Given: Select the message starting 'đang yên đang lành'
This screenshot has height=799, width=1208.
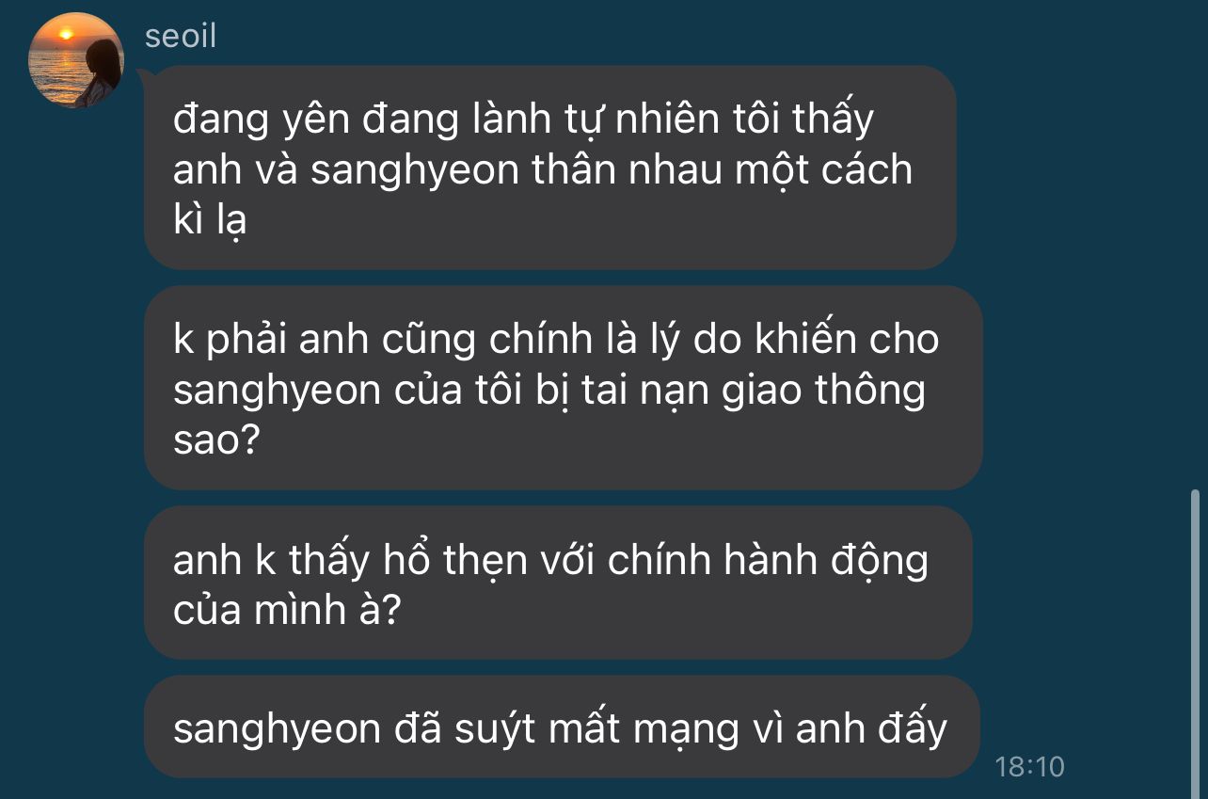Looking at the screenshot, I should (x=549, y=168).
